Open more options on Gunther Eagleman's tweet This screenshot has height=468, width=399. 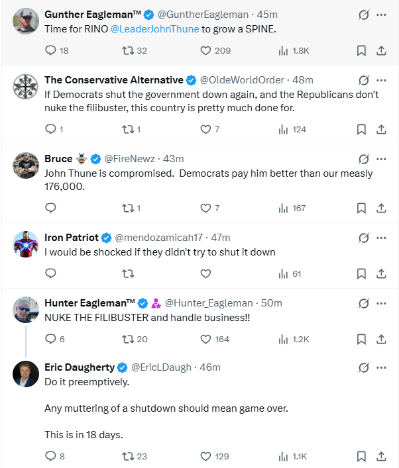381,15
